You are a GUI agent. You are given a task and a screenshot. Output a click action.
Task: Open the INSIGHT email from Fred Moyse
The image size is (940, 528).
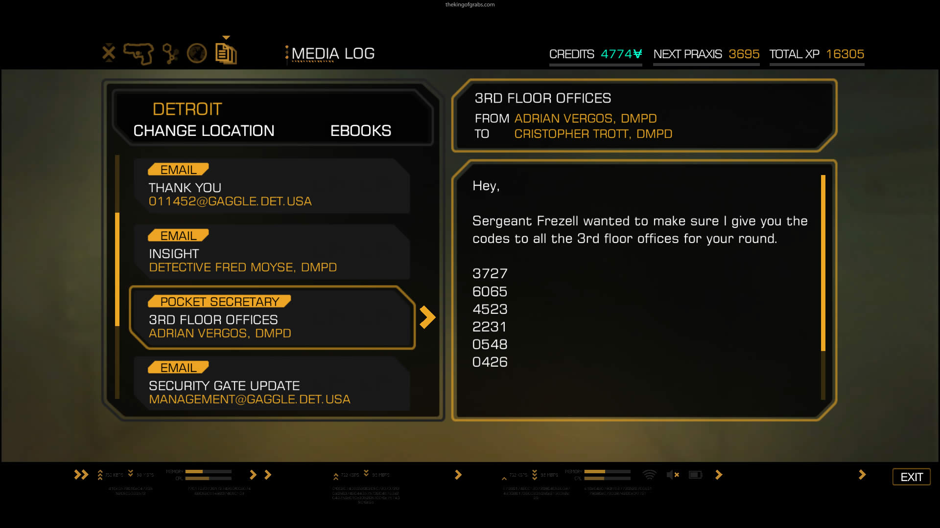272,251
